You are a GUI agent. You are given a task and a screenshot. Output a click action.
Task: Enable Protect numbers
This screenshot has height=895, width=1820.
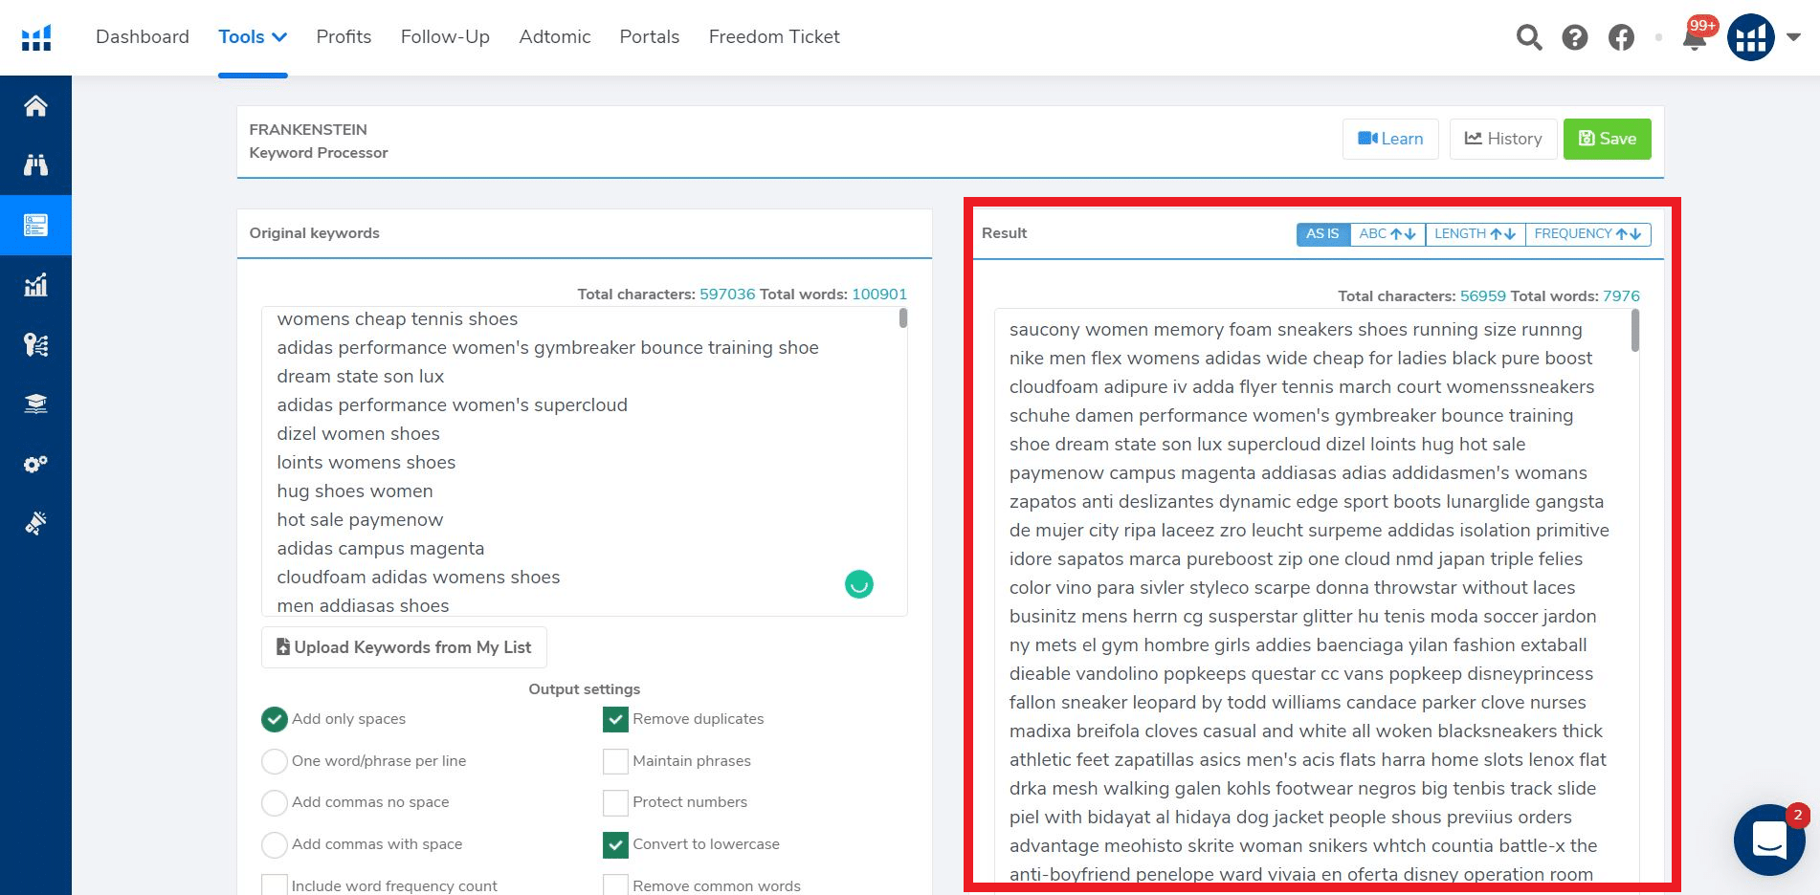click(x=615, y=802)
